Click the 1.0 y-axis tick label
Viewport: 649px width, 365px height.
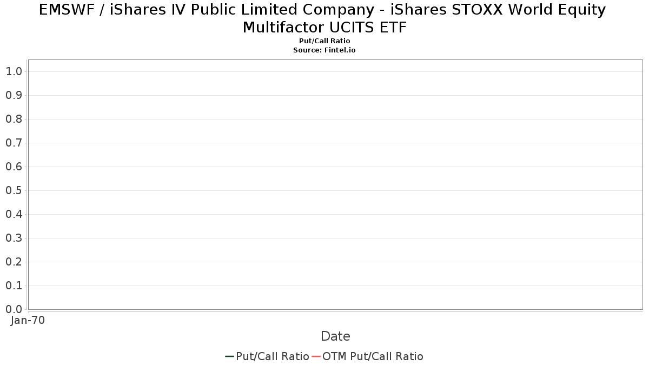point(14,71)
